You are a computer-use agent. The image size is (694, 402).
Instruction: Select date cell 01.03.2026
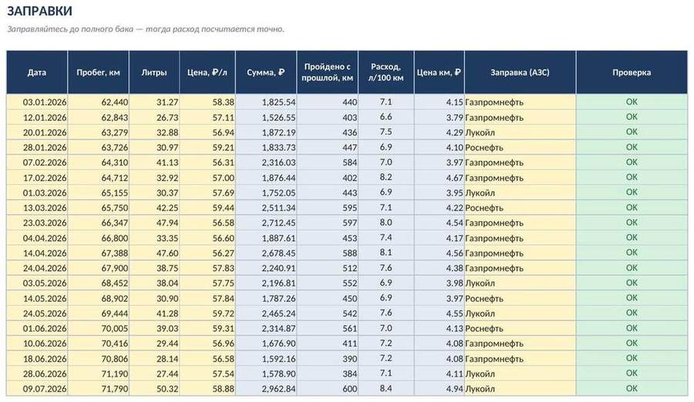(x=37, y=193)
